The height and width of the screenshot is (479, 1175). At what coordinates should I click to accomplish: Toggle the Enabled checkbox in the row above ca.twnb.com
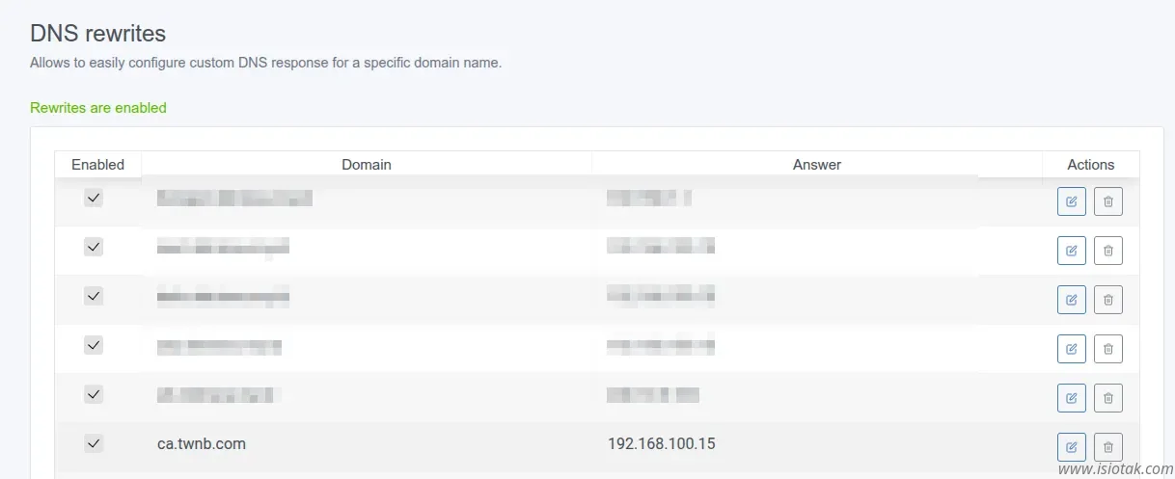(x=94, y=394)
